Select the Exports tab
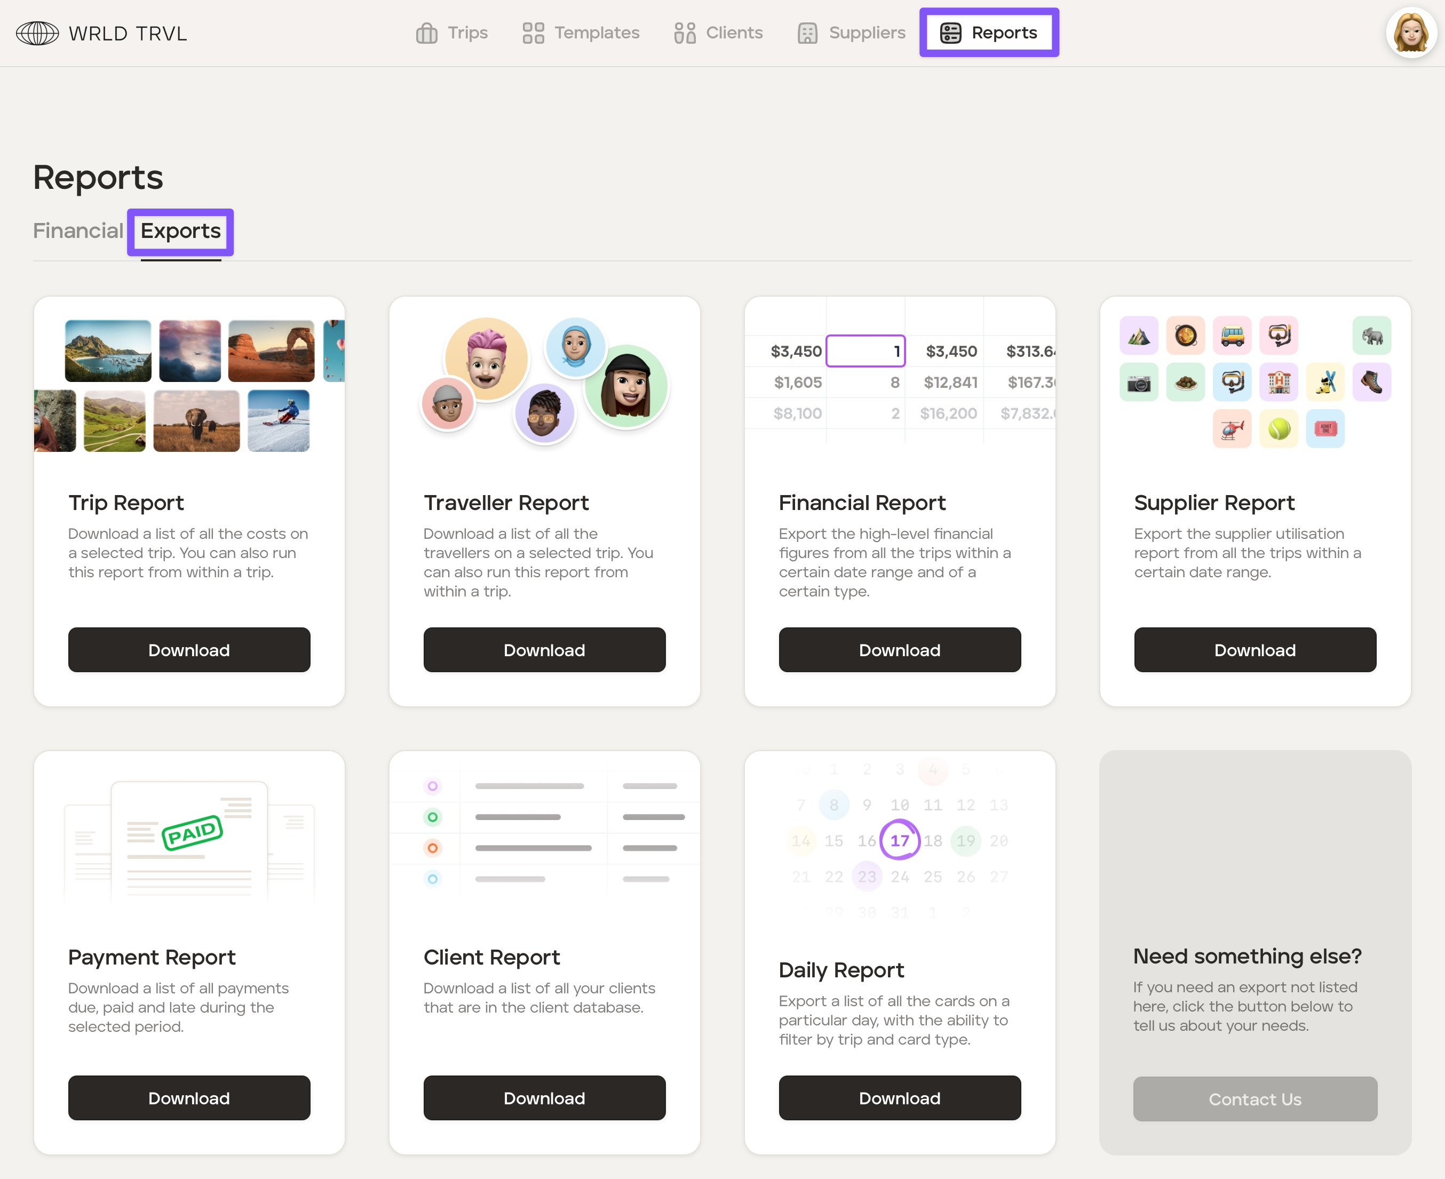The width and height of the screenshot is (1445, 1179). point(181,231)
